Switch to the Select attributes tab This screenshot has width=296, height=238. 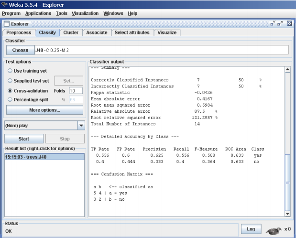click(x=132, y=32)
